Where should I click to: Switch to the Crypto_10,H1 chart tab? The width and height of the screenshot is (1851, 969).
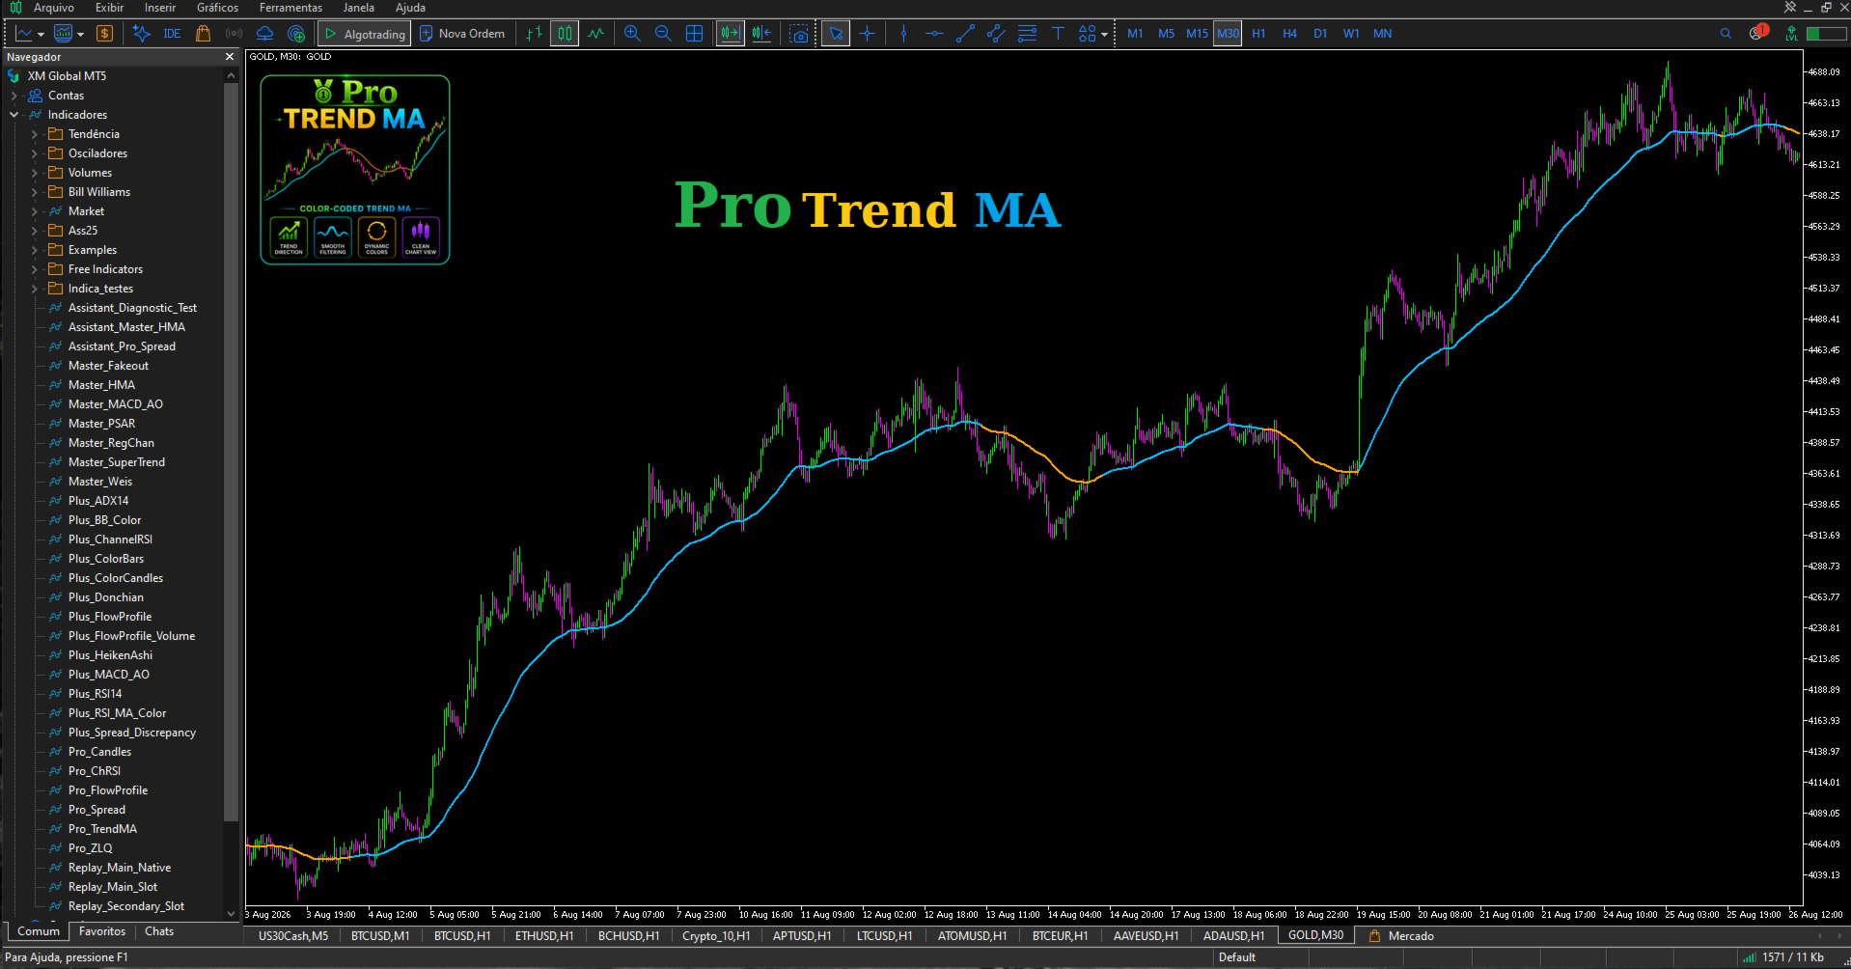pos(716,936)
